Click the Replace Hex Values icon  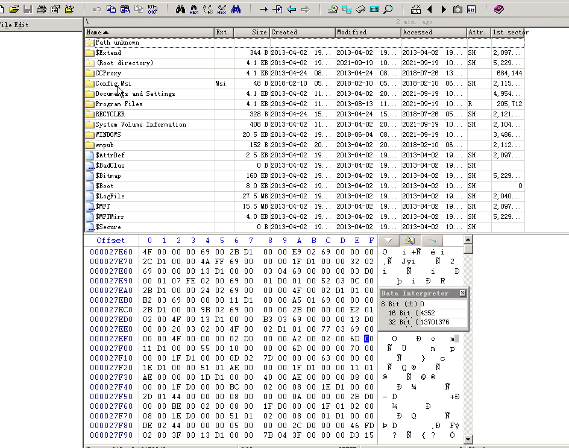222,9
